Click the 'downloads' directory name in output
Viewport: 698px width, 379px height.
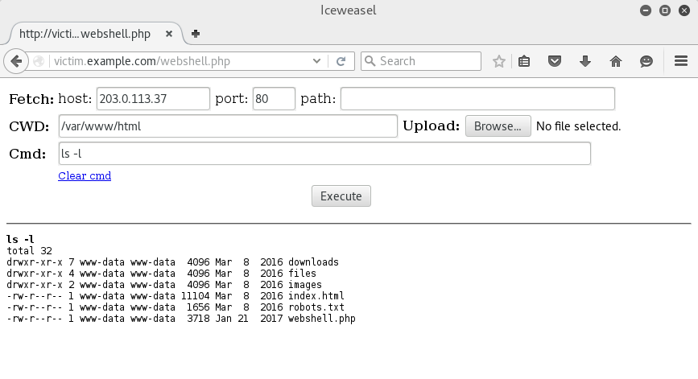[x=313, y=262]
